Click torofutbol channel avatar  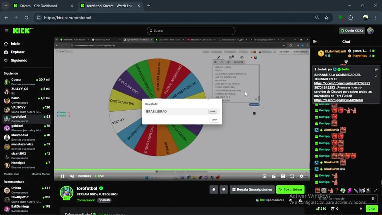pos(66,193)
